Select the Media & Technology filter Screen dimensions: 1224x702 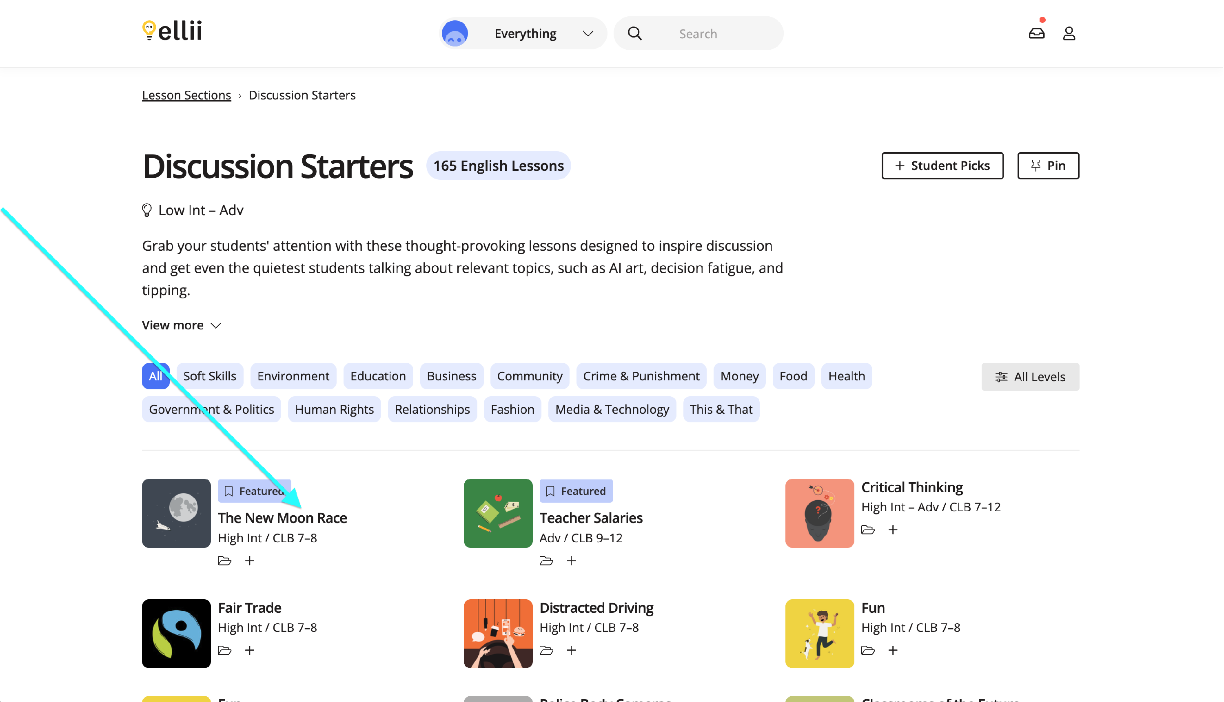(612, 409)
